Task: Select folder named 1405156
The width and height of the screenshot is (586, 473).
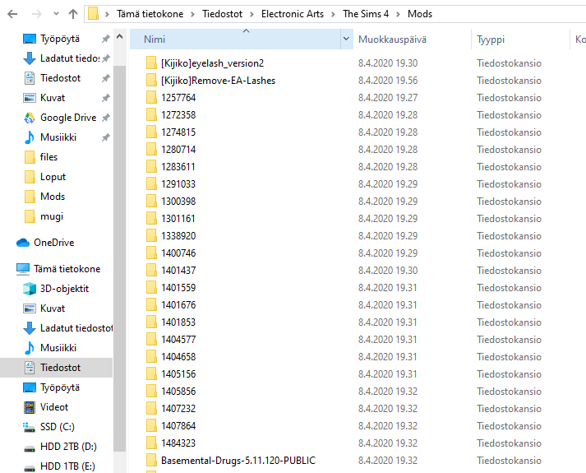Action: click(x=178, y=374)
